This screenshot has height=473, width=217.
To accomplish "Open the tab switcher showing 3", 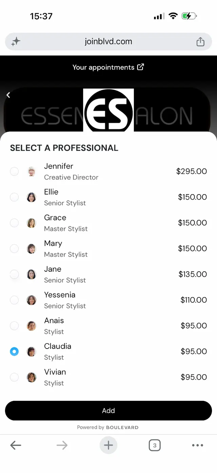I will click(x=155, y=445).
